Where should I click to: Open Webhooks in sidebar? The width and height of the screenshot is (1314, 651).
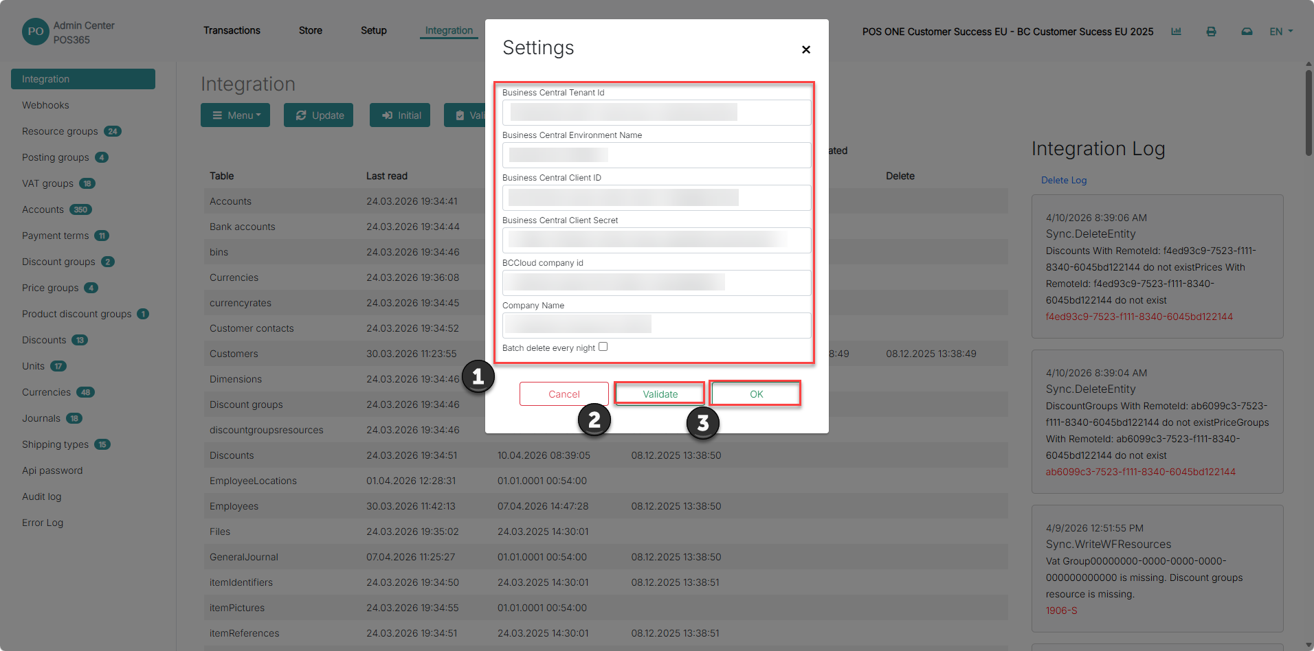45,105
